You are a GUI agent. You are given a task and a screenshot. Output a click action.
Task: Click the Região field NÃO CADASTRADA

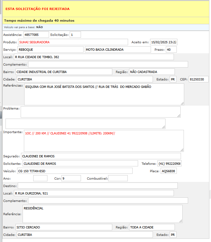tap(152, 72)
